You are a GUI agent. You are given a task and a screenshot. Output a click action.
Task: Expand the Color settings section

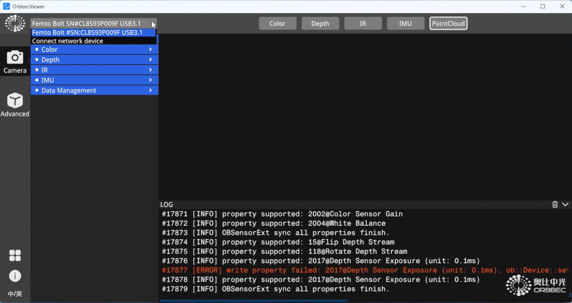click(x=94, y=50)
